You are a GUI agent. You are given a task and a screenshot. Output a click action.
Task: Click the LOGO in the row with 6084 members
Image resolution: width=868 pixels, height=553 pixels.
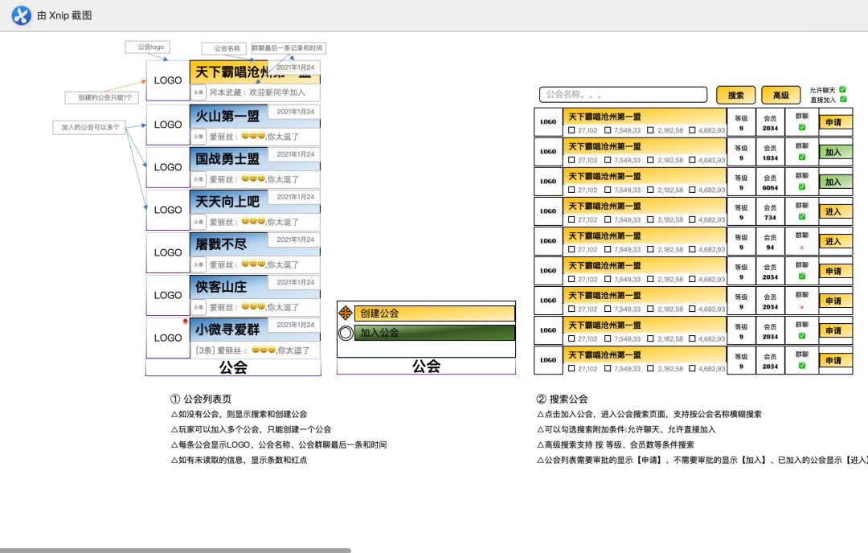point(548,182)
